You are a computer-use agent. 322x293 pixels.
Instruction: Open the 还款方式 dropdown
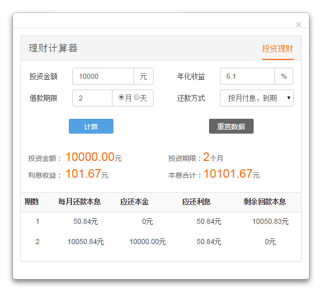click(257, 98)
